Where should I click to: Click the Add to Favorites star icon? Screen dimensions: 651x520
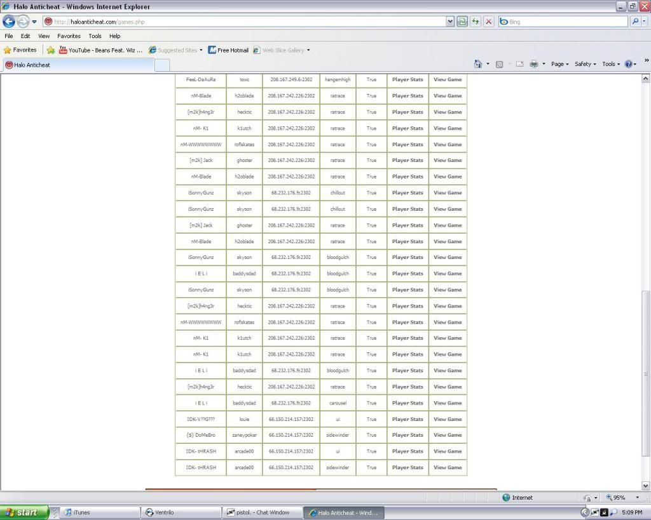[51, 50]
